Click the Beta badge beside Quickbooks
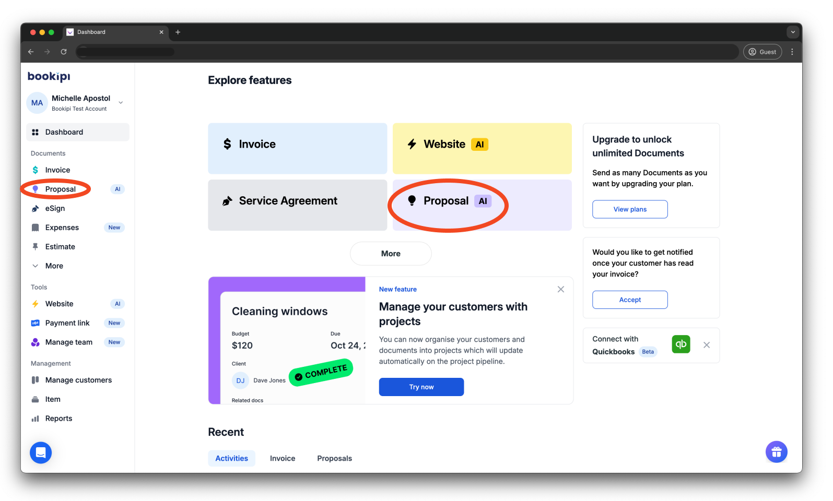This screenshot has height=501, width=833. (648, 352)
